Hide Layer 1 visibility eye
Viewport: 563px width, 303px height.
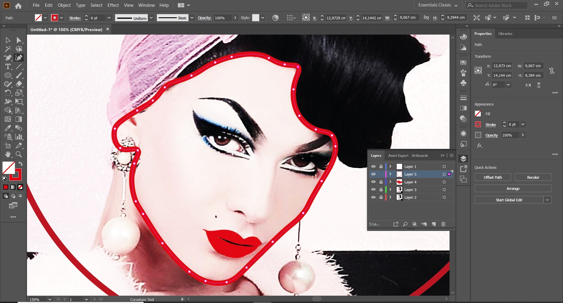[x=373, y=166]
